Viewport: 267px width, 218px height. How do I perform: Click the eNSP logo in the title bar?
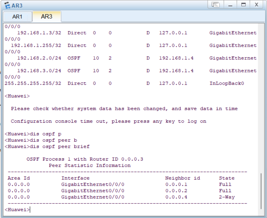pos(7,5)
